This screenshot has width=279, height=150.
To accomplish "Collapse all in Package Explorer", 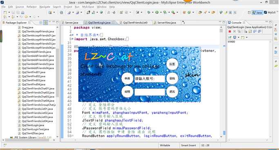I will (41, 22).
